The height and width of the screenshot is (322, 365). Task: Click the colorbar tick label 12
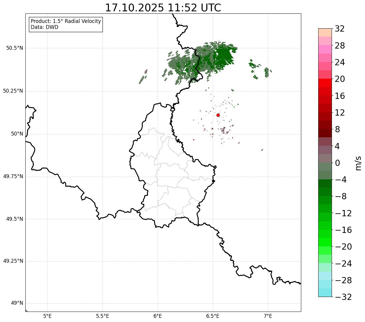(340, 113)
